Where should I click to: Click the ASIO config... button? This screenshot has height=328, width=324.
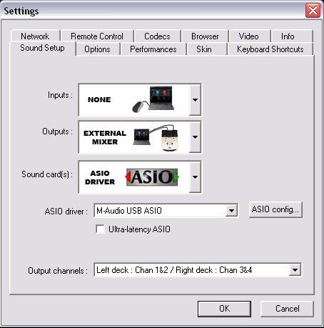pyautogui.click(x=275, y=209)
